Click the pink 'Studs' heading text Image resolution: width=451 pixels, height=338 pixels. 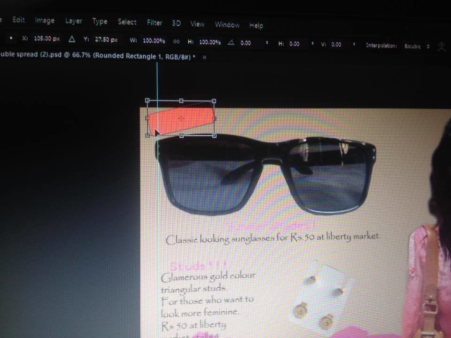coord(198,265)
